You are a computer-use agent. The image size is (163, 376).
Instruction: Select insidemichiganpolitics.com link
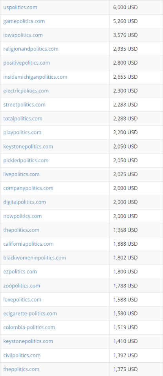click(x=35, y=77)
